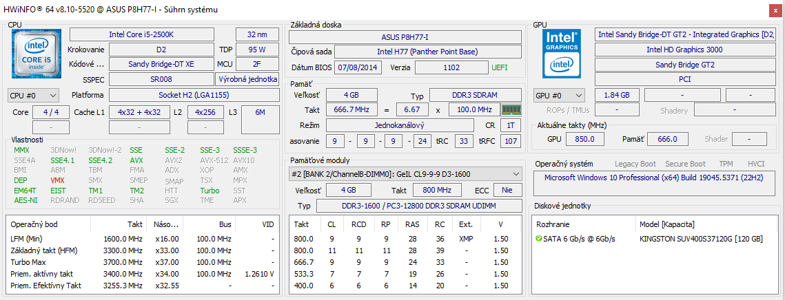Click the 32 nm process field
The height and width of the screenshot is (300, 785).
pyautogui.click(x=257, y=34)
